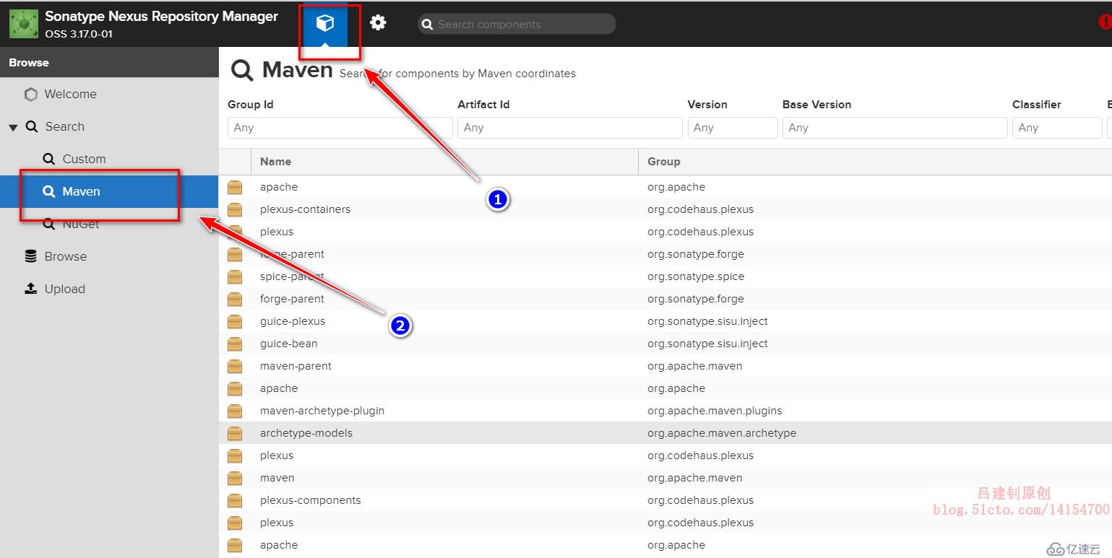Screen dimensions: 1112x558
Task: Click the box icon of spice-parent row
Action: tap(235, 276)
